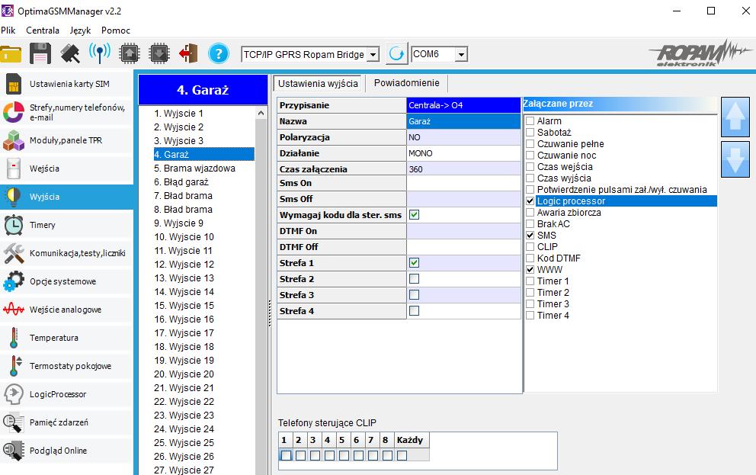Open help with the question mark icon
The image size is (756, 475).
pos(219,53)
